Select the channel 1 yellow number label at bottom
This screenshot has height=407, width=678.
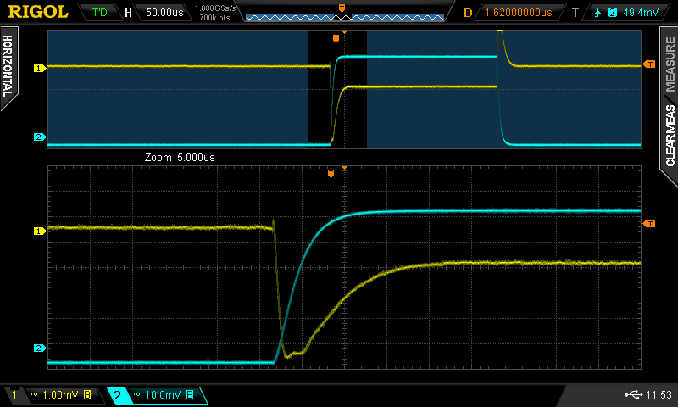(x=14, y=395)
